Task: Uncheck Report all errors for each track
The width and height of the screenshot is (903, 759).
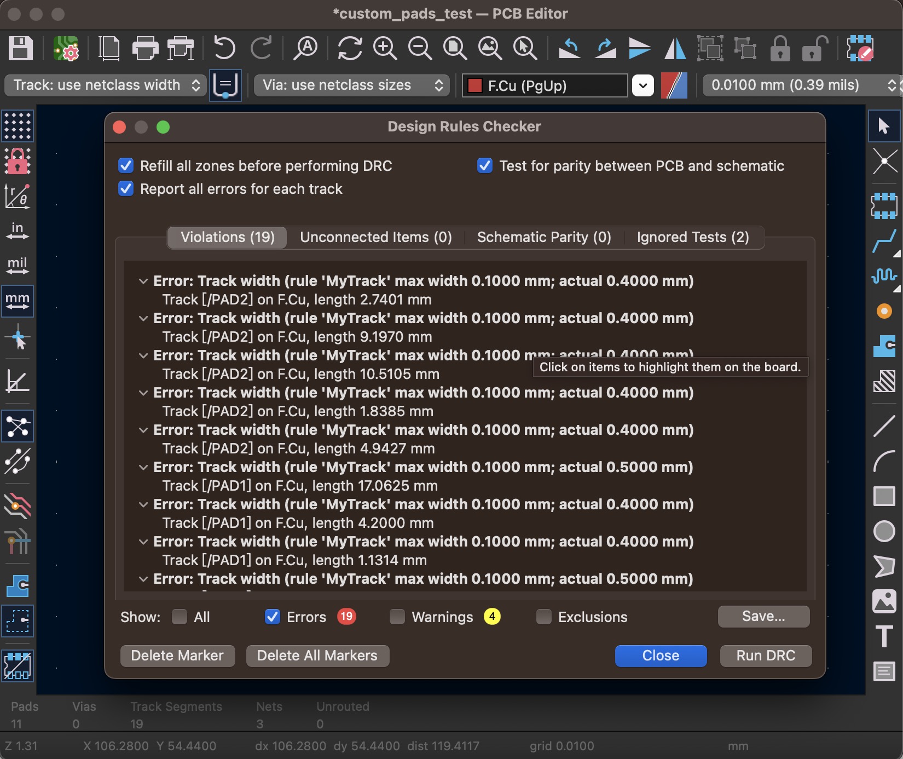Action: (126, 189)
